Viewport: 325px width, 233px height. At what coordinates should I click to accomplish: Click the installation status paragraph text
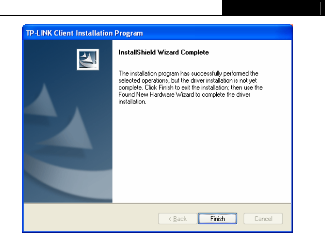pyautogui.click(x=191, y=87)
